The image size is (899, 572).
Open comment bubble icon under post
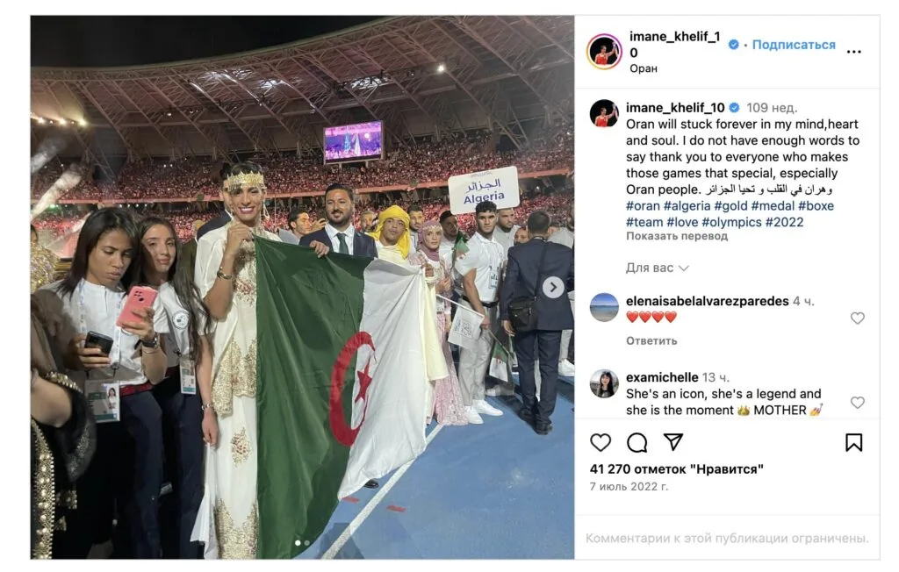pos(637,442)
